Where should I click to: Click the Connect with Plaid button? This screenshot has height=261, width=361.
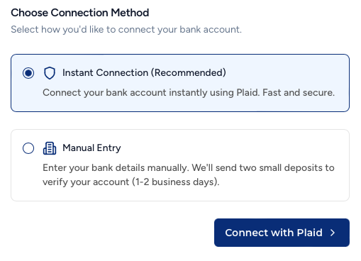[x=282, y=233]
